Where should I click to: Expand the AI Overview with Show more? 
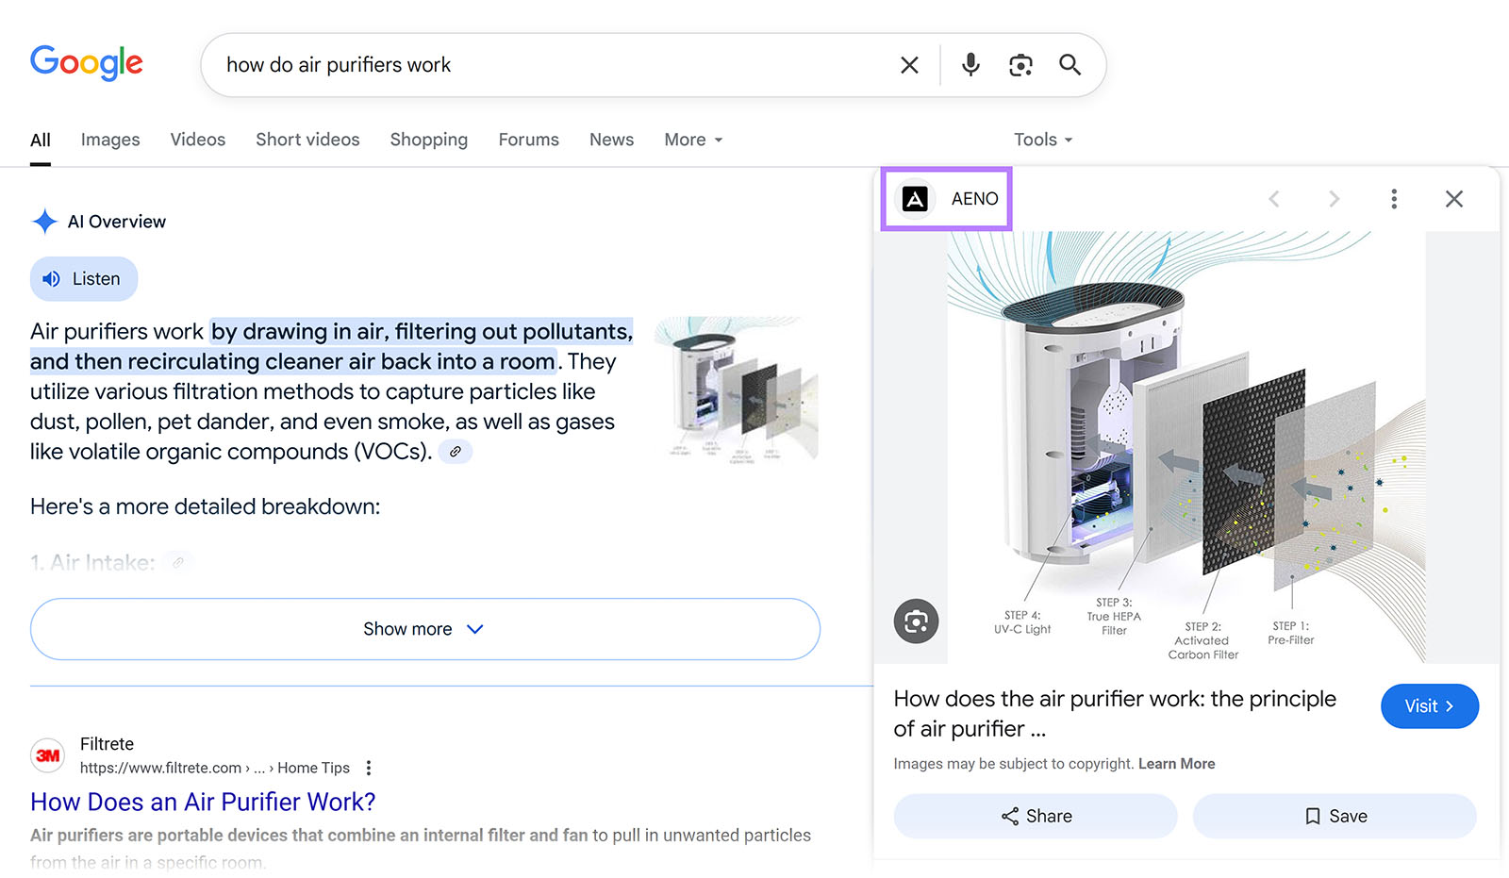tap(423, 629)
